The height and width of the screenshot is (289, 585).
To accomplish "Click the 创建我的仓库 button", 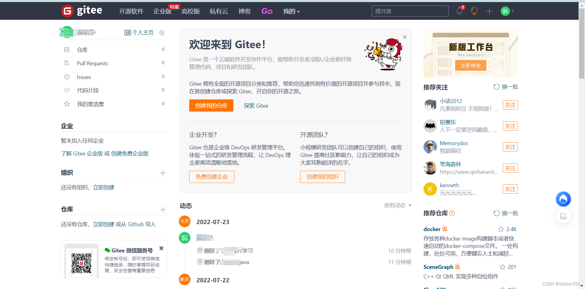I will (211, 105).
